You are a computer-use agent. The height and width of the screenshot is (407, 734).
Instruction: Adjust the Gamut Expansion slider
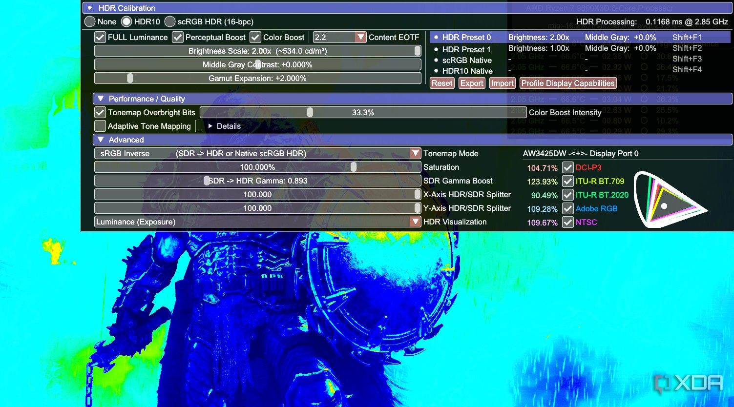257,78
